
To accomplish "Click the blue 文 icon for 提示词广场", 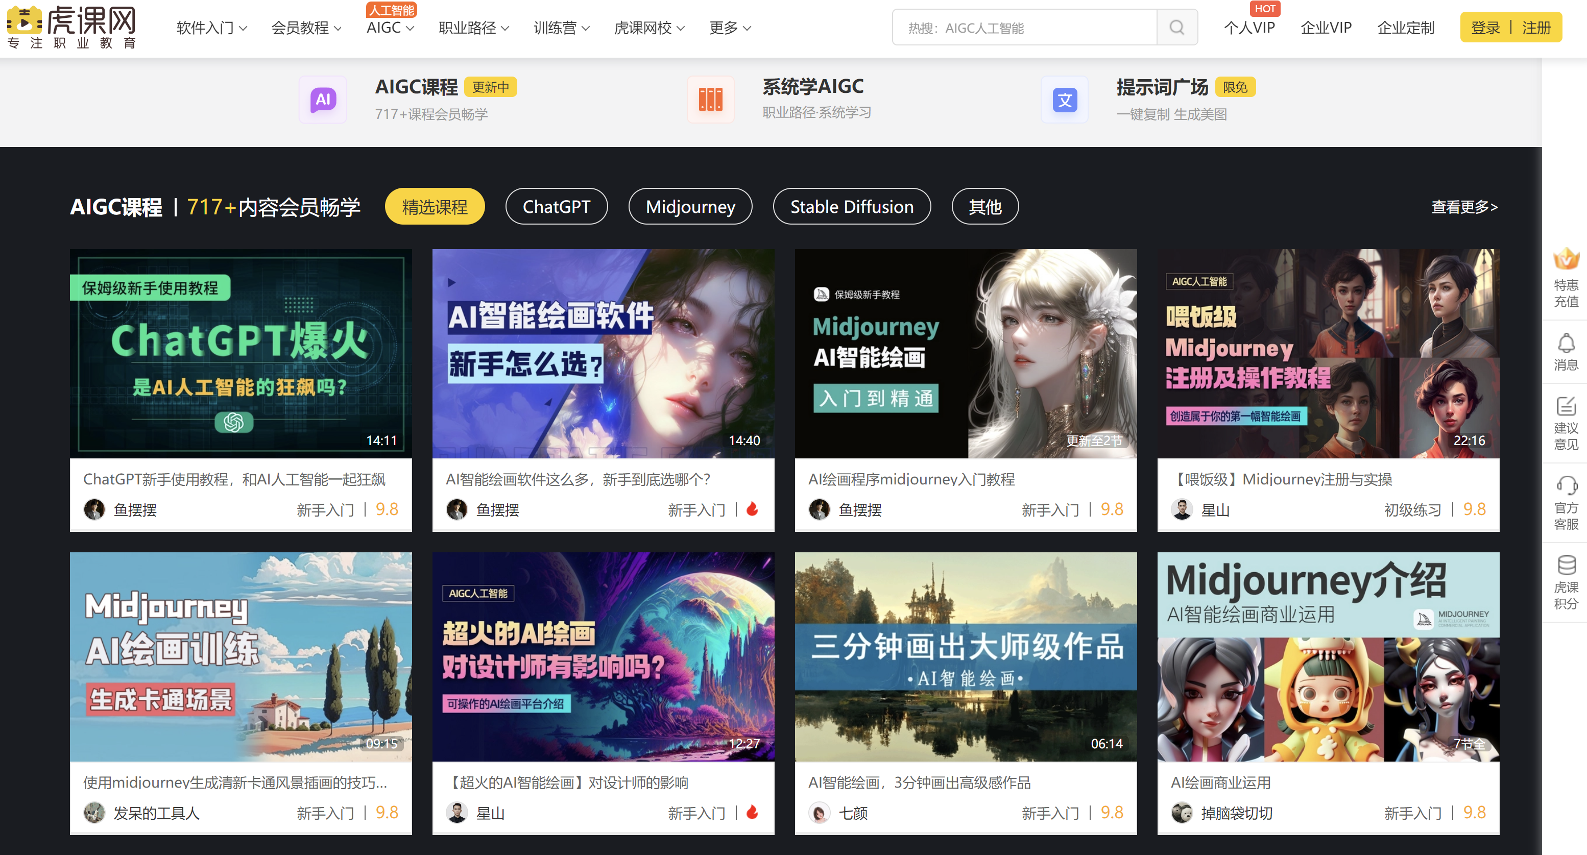I will click(x=1065, y=100).
